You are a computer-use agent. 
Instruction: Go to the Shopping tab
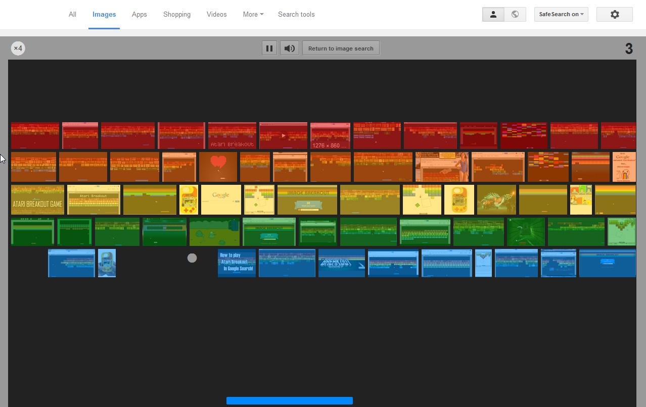coord(177,14)
